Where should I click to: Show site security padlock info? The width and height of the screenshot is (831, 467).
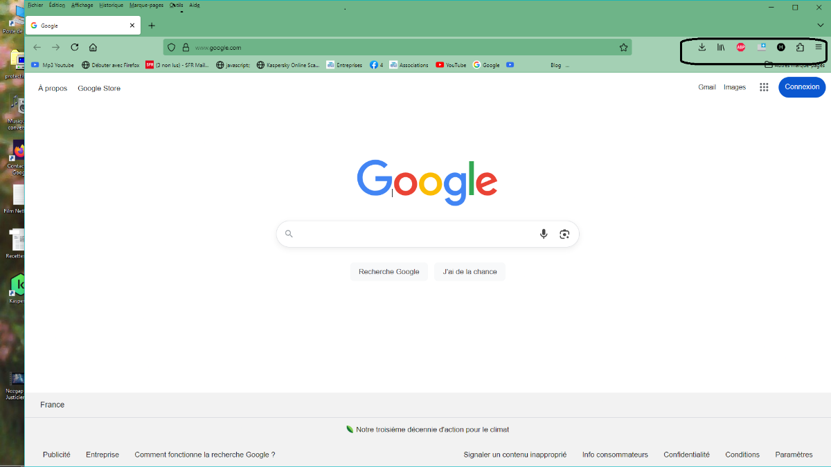point(186,48)
